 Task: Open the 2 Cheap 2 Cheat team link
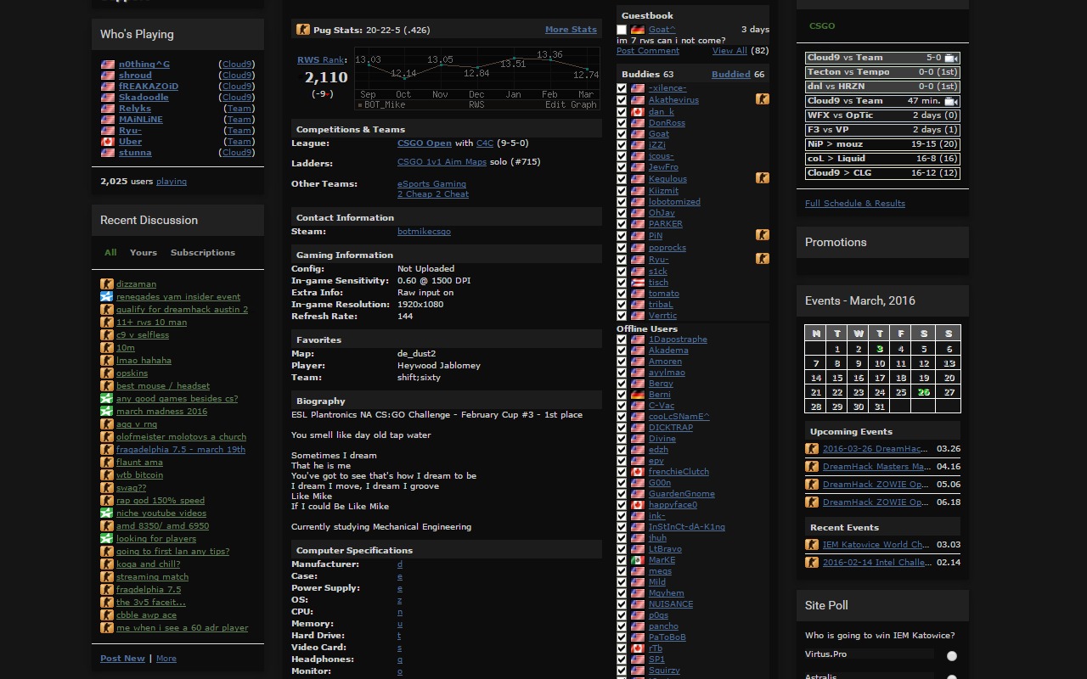[x=433, y=194]
